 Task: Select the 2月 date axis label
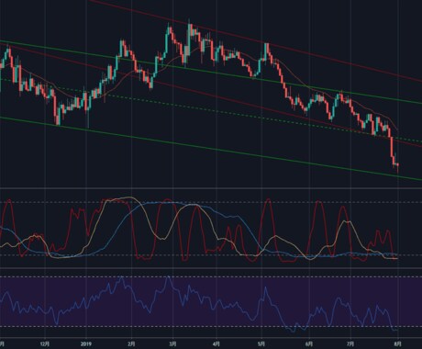(131, 343)
